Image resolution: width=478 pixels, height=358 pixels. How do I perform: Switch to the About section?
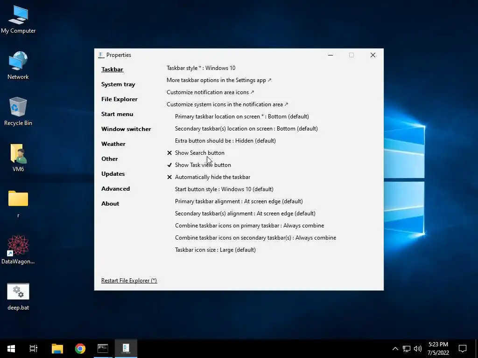[110, 204]
